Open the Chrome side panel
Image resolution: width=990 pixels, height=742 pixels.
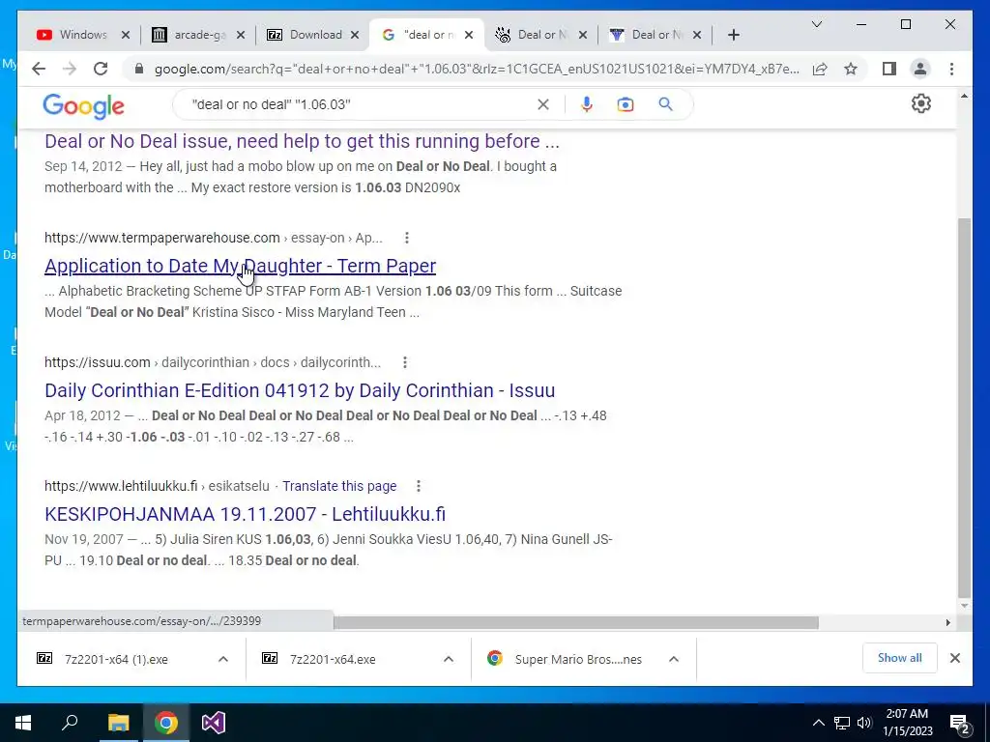coord(889,69)
